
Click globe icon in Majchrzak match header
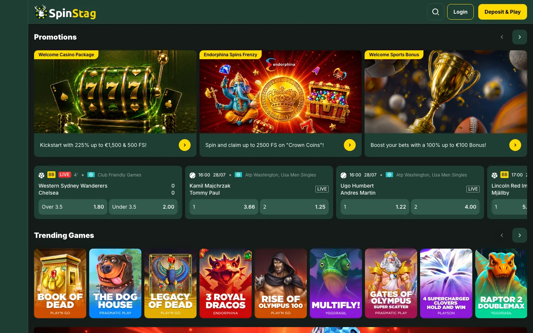tap(239, 175)
